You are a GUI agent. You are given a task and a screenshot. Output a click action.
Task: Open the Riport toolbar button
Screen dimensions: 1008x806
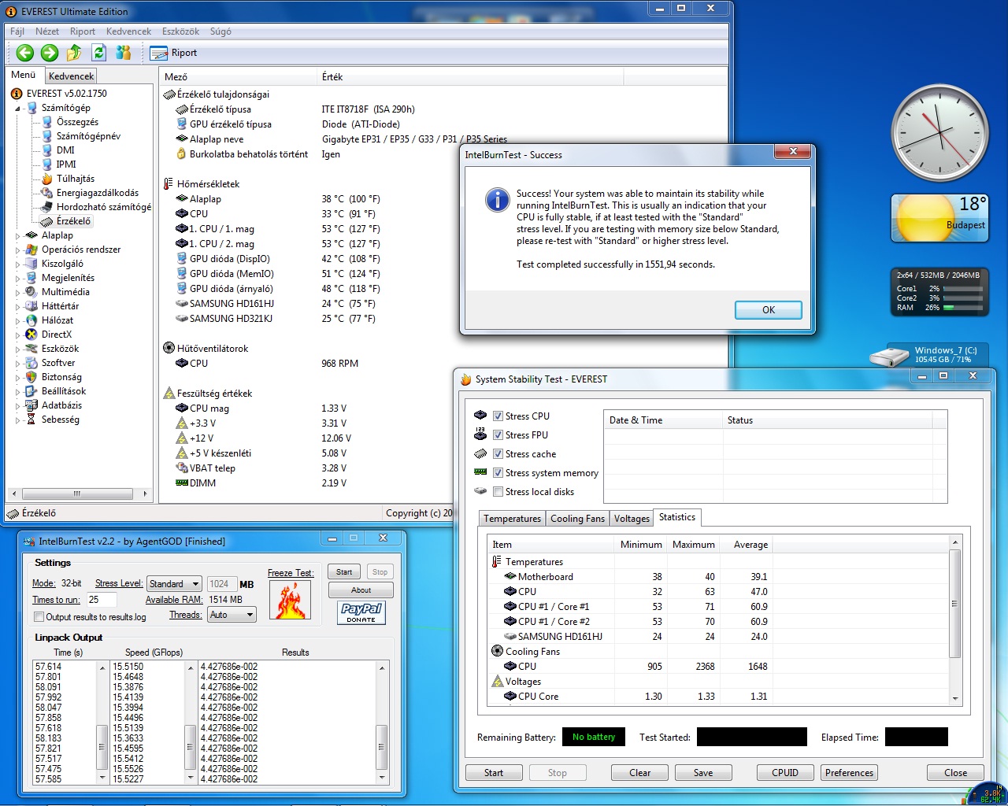coord(174,53)
